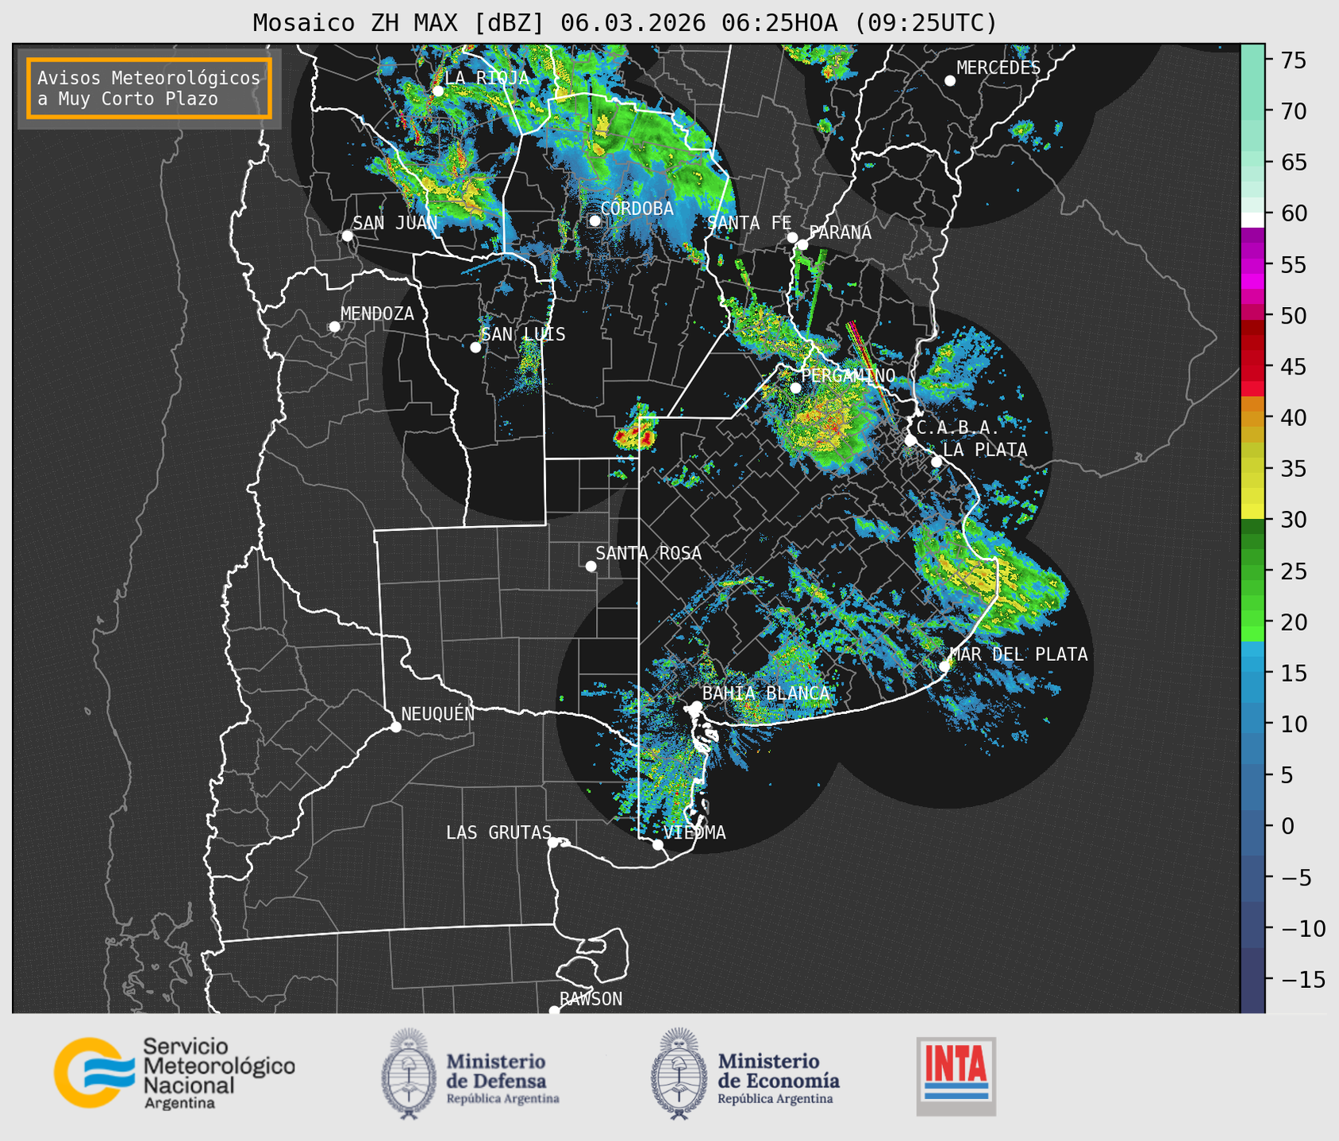Click the colorbar tick label '−15'
This screenshot has width=1339, height=1141.
(x=1303, y=979)
